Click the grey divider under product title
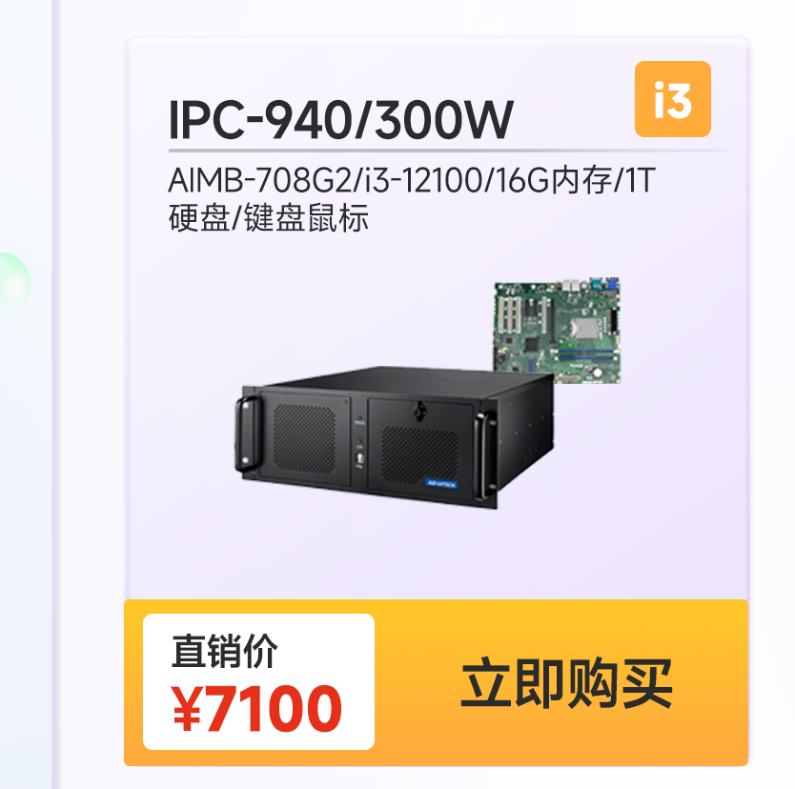The height and width of the screenshot is (789, 795). point(448,151)
